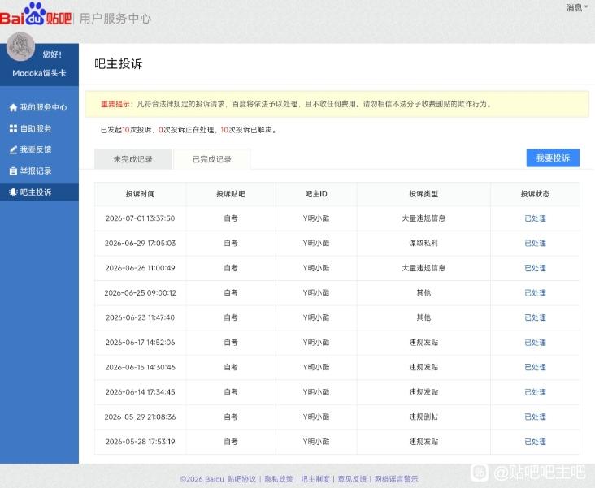Open 吧主制度 footer link
The height and width of the screenshot is (488, 595).
pyautogui.click(x=315, y=479)
